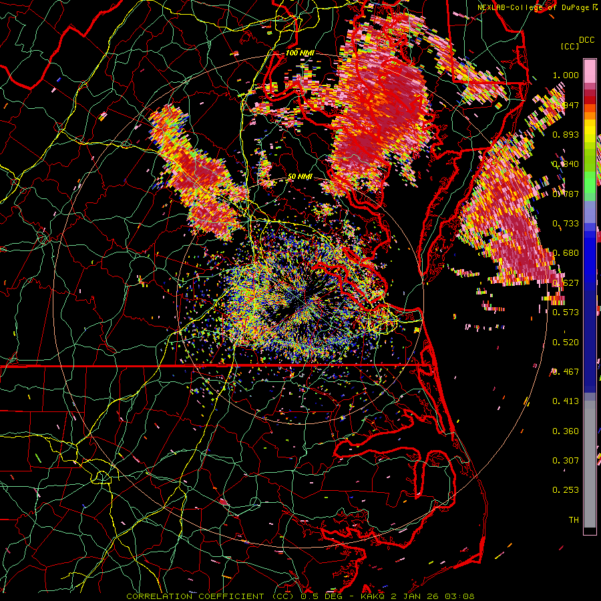Select the 0.520 scale value
This screenshot has width=601, height=601.
(x=566, y=343)
